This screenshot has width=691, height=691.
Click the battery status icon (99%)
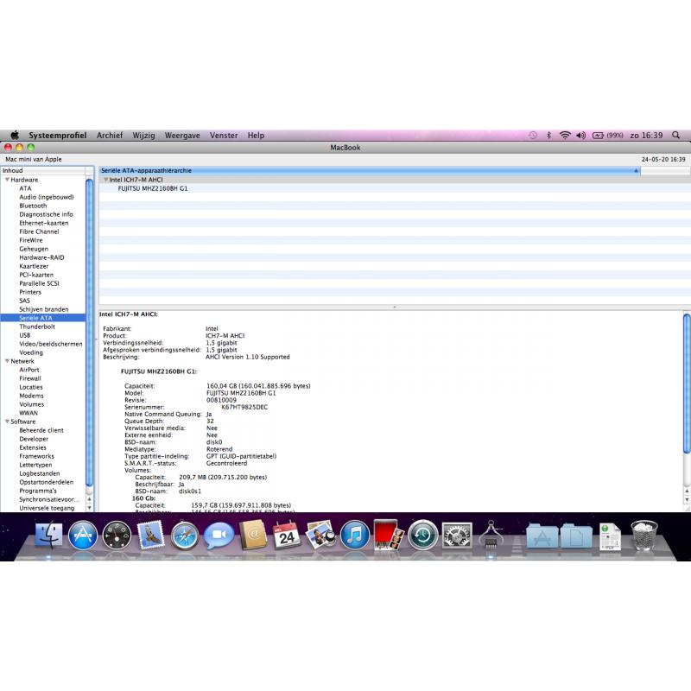pos(607,136)
